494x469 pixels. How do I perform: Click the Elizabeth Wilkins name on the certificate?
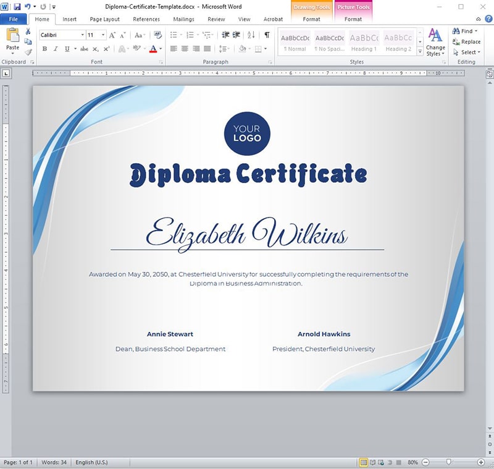pos(246,234)
